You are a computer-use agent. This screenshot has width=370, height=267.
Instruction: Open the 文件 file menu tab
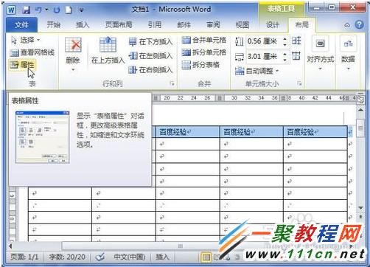tap(21, 25)
